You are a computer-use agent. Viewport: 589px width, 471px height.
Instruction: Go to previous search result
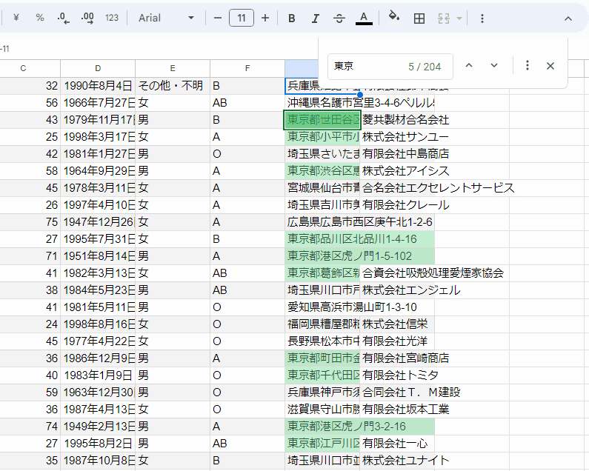click(x=469, y=66)
